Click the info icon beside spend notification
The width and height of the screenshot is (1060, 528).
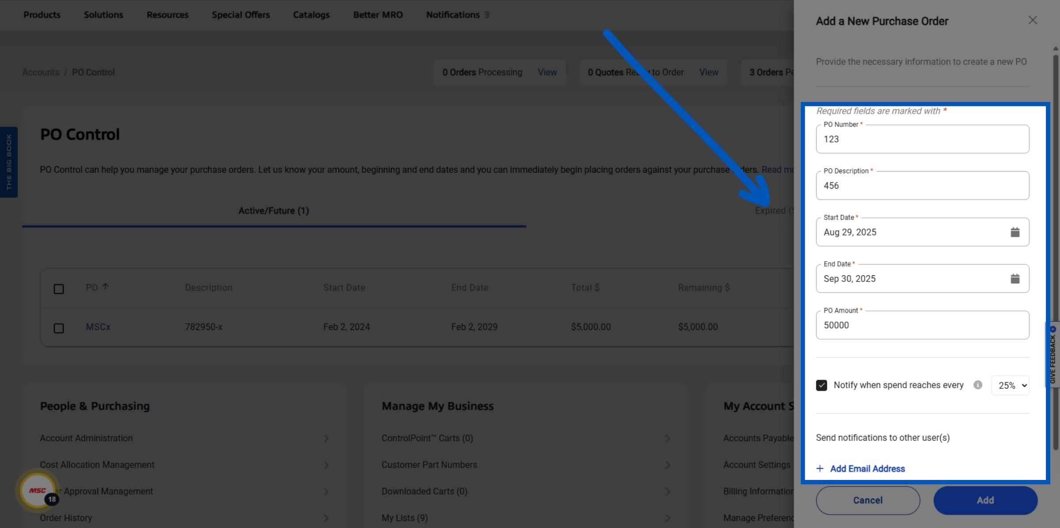[x=978, y=385]
